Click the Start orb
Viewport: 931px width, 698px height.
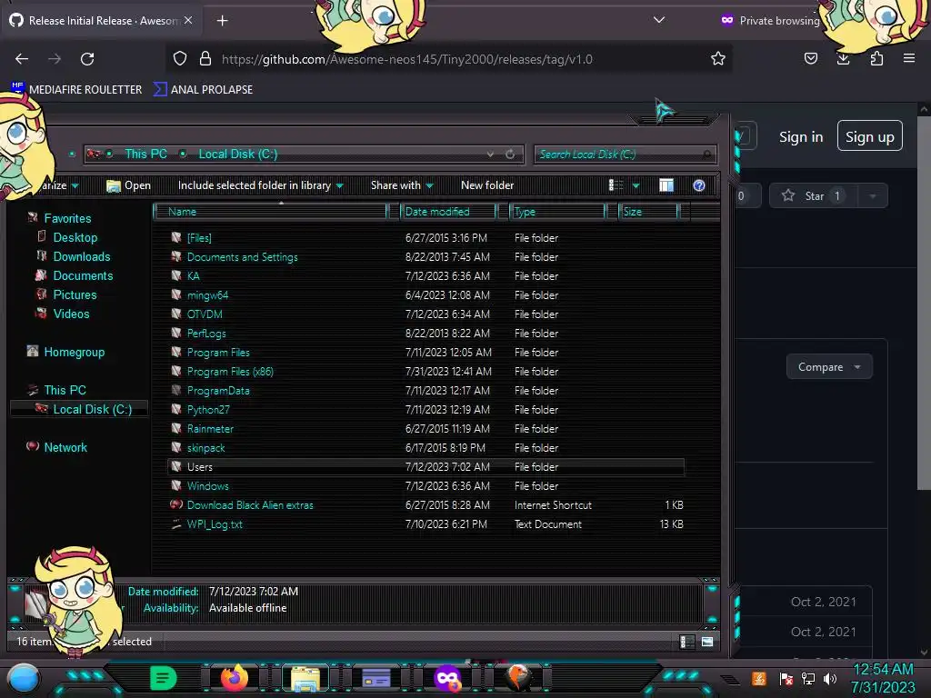pyautogui.click(x=23, y=679)
